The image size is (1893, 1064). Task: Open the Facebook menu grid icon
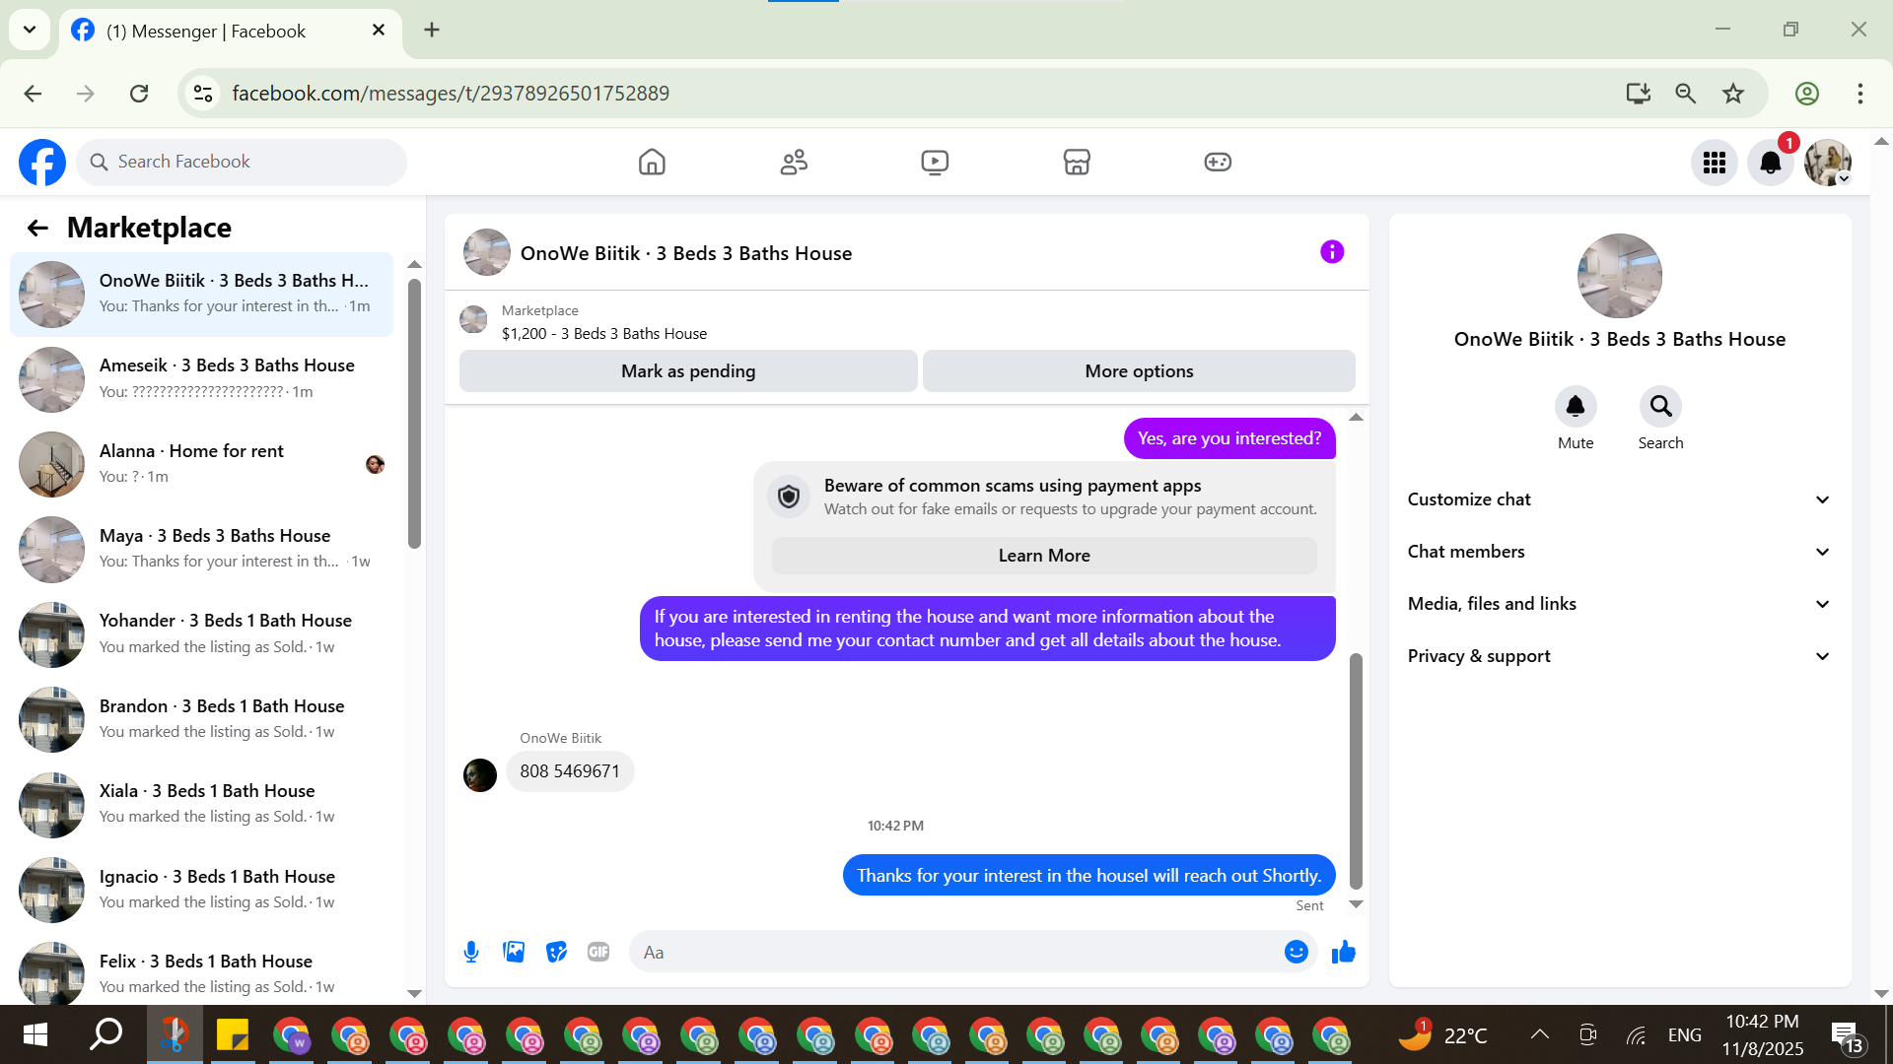coord(1714,163)
